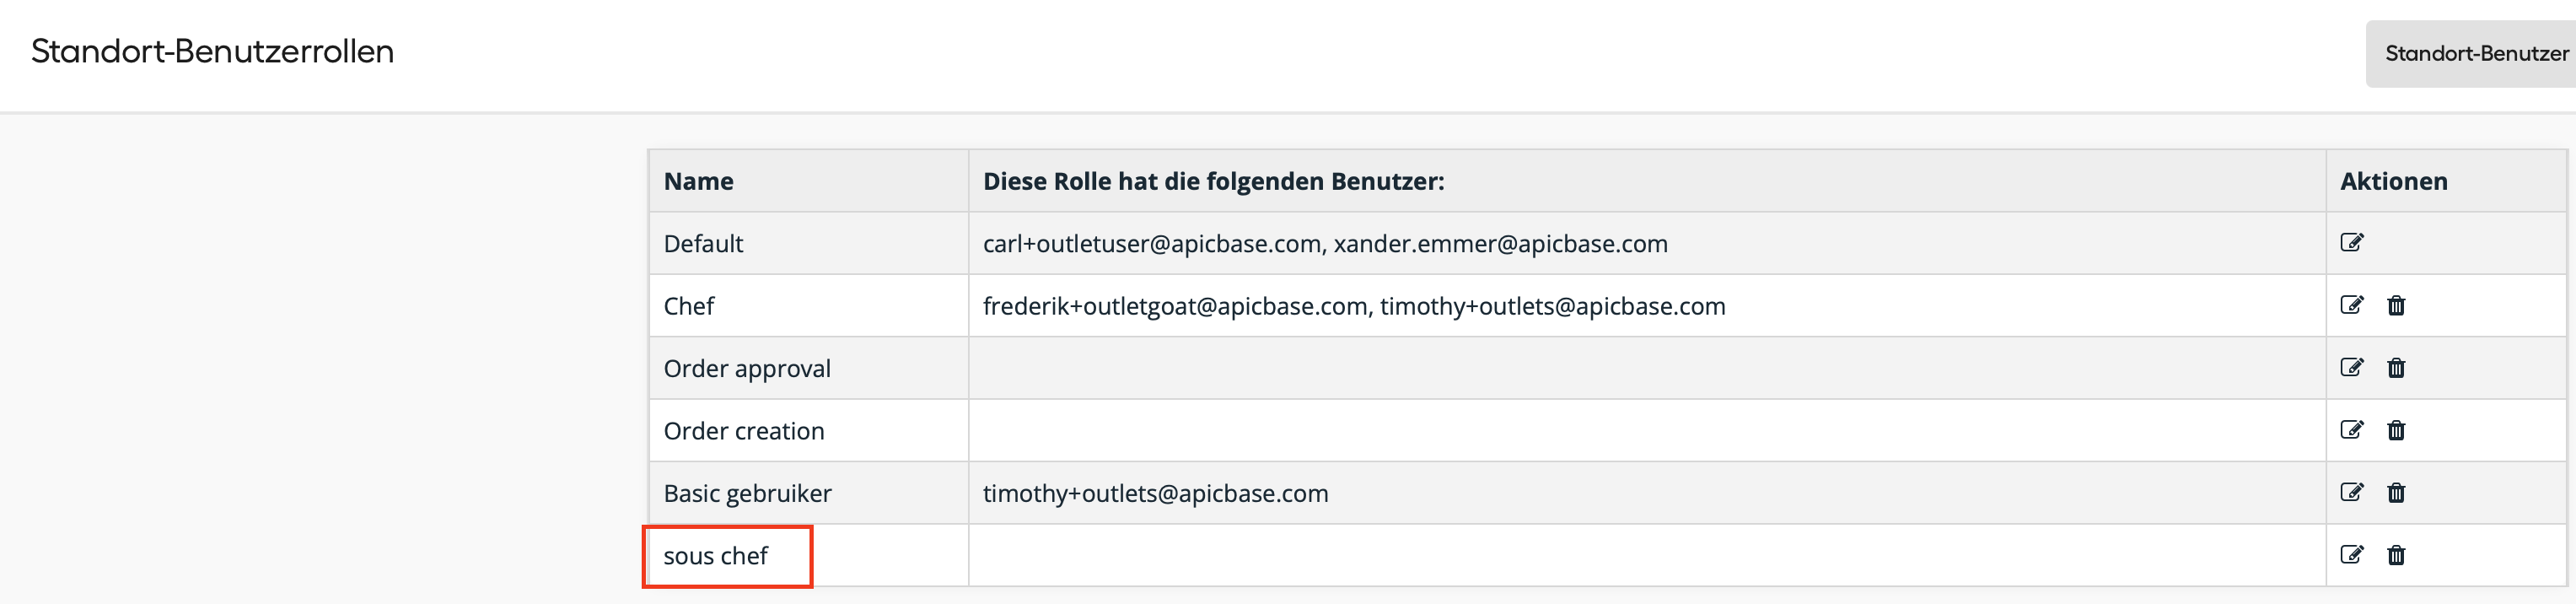Click the Chef role name cell
Image resolution: width=2576 pixels, height=604 pixels.
689,306
